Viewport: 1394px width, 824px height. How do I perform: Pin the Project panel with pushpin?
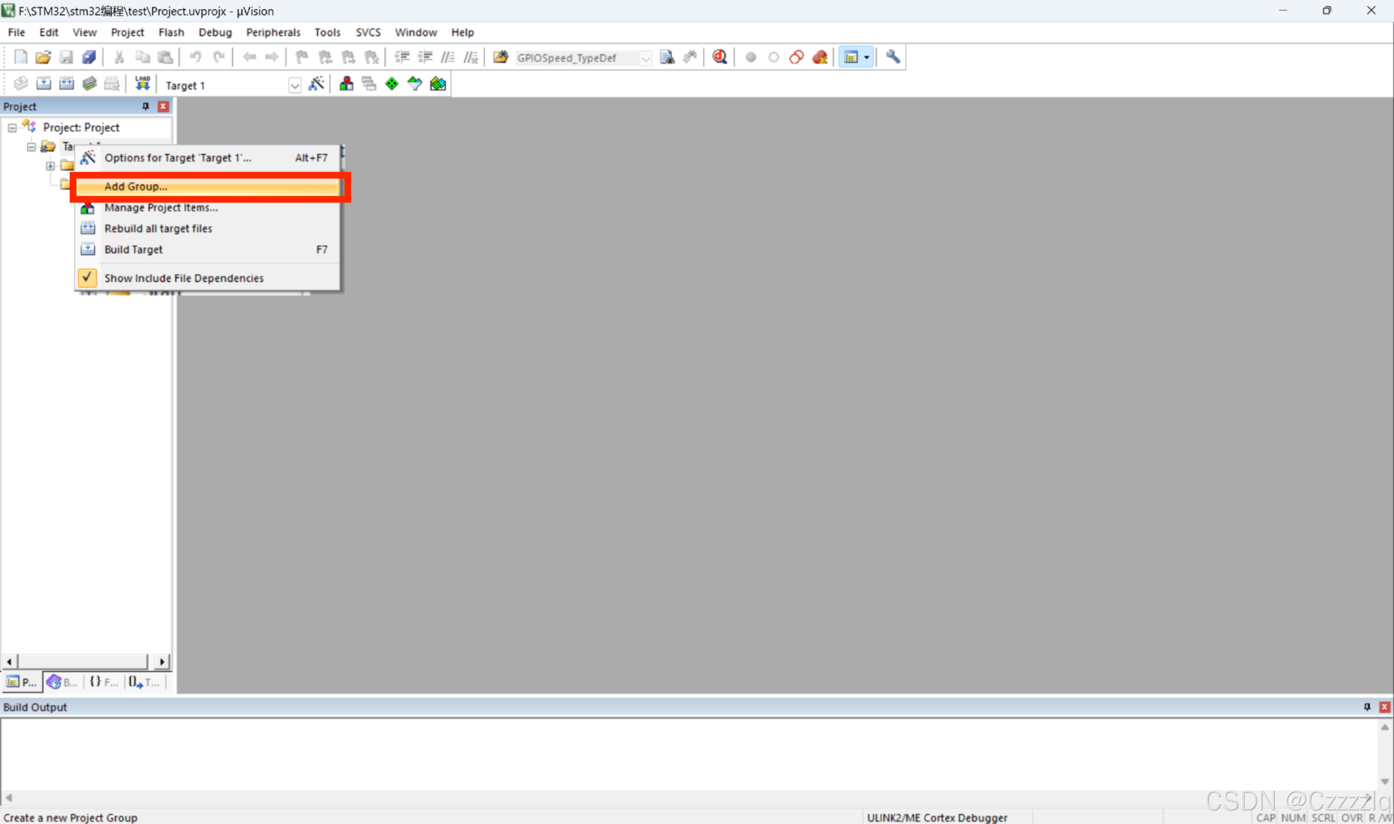pos(146,106)
